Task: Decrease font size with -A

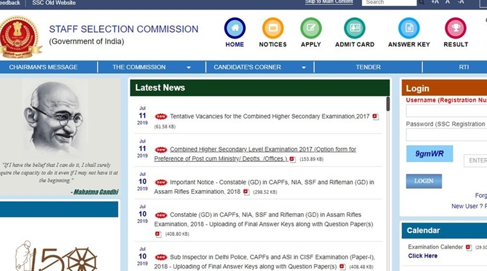Action: click(x=461, y=2)
